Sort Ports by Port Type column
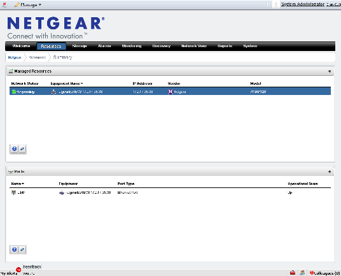The width and height of the screenshot is (341, 276). click(x=126, y=184)
